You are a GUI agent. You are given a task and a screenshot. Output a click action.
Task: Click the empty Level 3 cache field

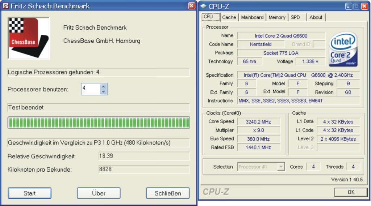tap(338, 147)
